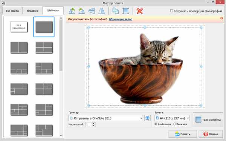Increase number of copies with up arrow
This screenshot has width=226, height=141.
pyautogui.click(x=93, y=123)
